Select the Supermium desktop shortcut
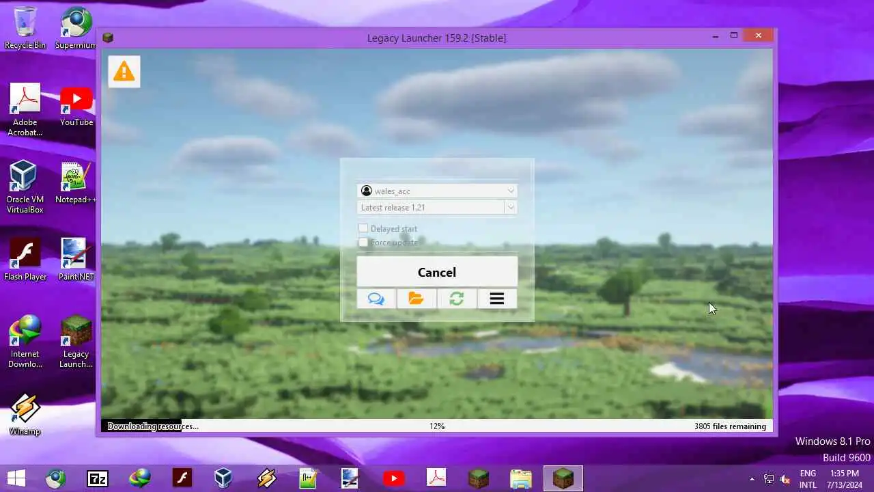The image size is (874, 492). click(x=76, y=29)
